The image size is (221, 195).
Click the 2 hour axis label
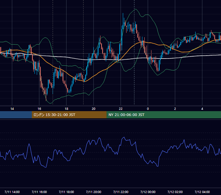pos(175,109)
